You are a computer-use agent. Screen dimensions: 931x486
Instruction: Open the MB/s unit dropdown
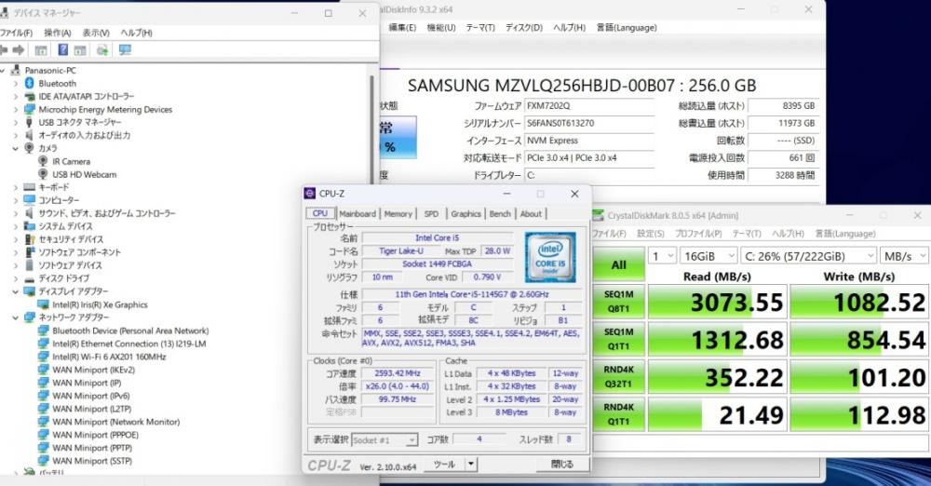pos(904,256)
